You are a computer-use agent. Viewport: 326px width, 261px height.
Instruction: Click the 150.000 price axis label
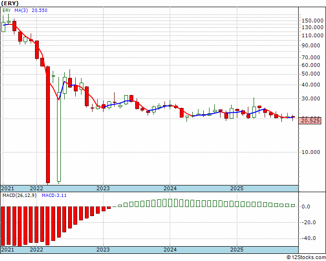[x=313, y=21]
